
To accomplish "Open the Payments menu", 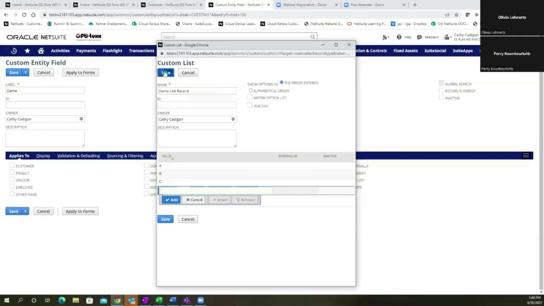I will 86,51.
